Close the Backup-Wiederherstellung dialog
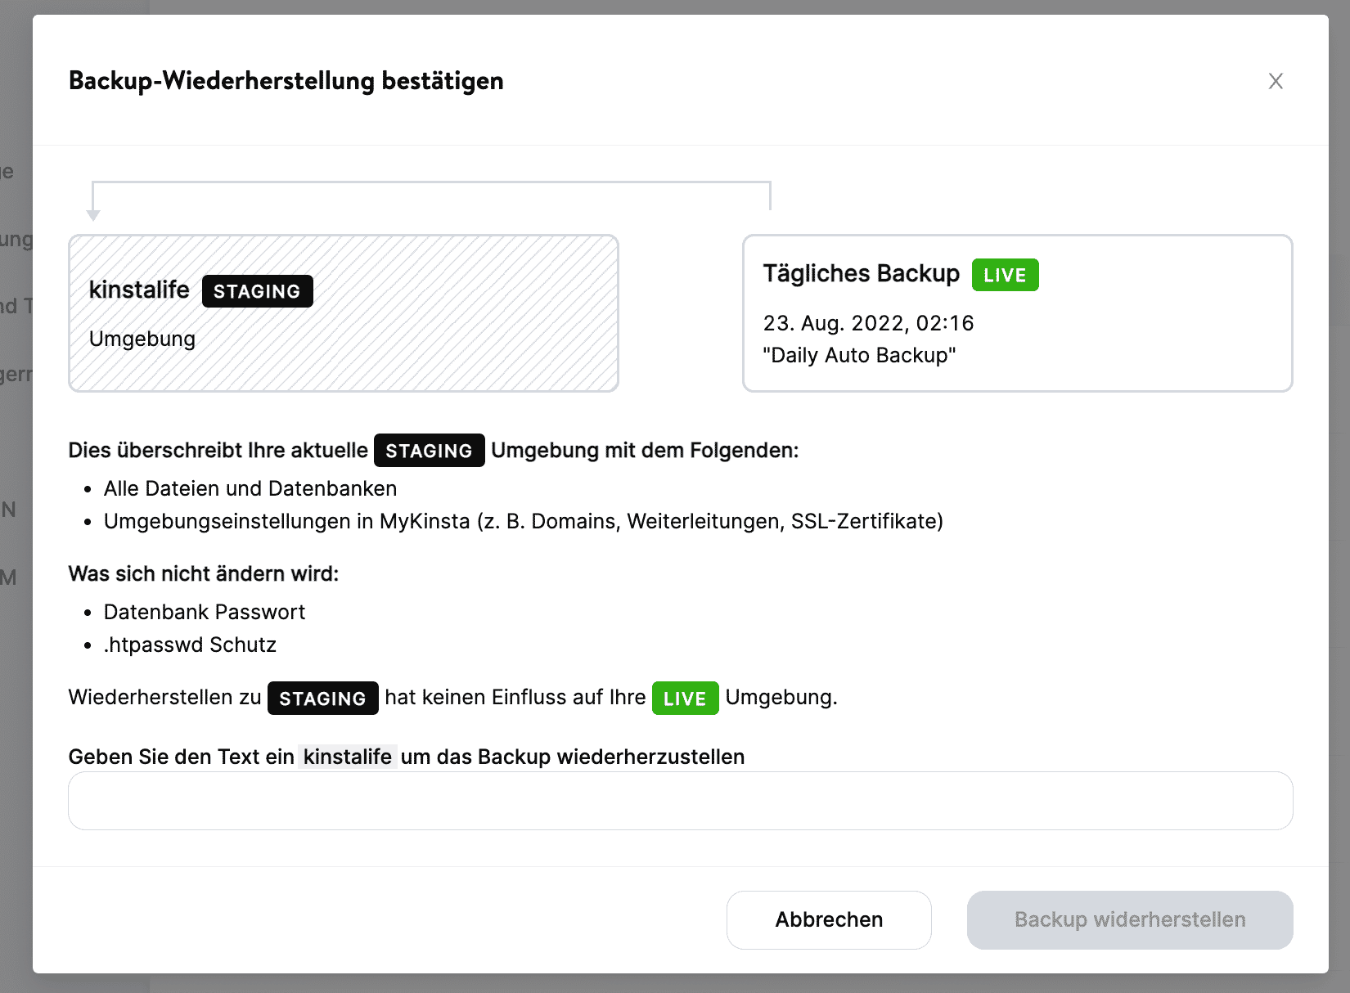 (1276, 81)
